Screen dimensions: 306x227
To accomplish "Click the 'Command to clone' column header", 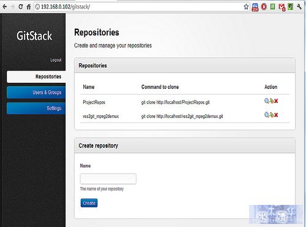I will pyautogui.click(x=160, y=87).
